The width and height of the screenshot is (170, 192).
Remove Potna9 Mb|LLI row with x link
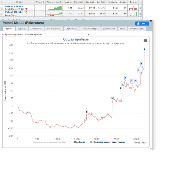click(x=140, y=14)
